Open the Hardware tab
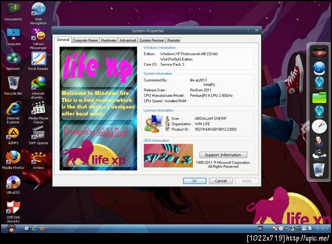The height and width of the screenshot is (244, 332). click(x=108, y=40)
